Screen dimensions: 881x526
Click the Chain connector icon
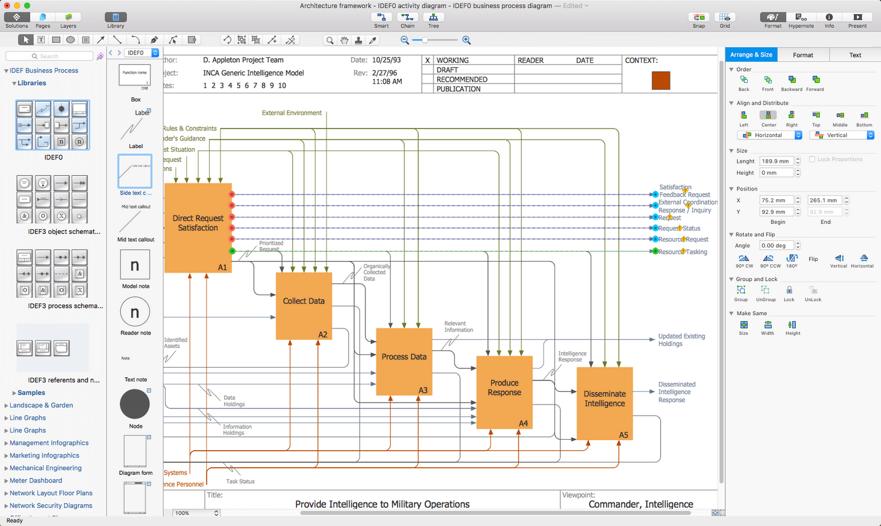pos(407,18)
